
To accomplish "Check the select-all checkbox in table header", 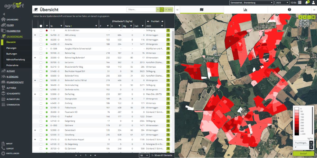I will point(41,26).
